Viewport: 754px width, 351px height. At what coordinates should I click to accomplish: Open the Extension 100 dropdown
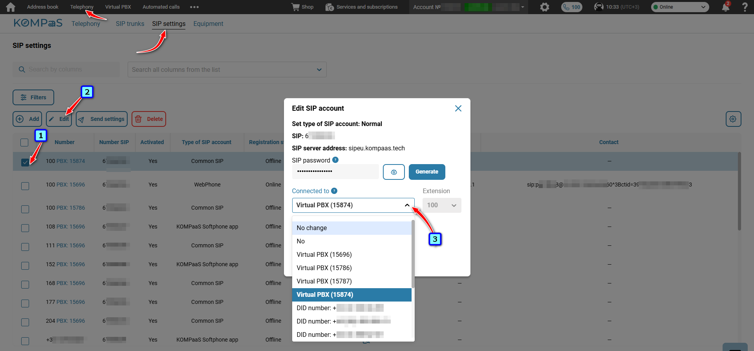tap(442, 205)
